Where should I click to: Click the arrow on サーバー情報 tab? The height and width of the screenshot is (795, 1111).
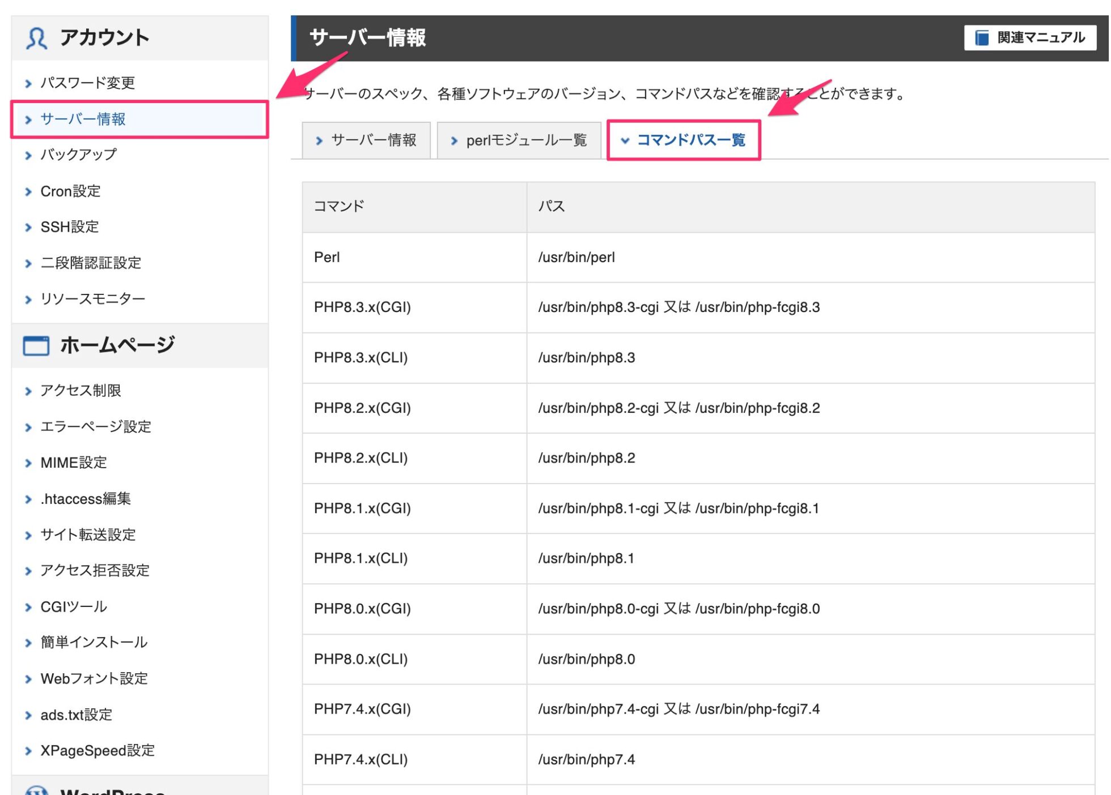point(319,140)
